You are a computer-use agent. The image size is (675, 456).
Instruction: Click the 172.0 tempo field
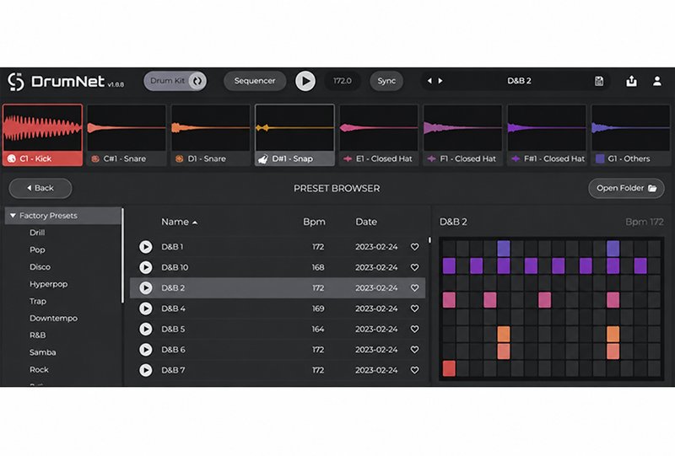(343, 81)
